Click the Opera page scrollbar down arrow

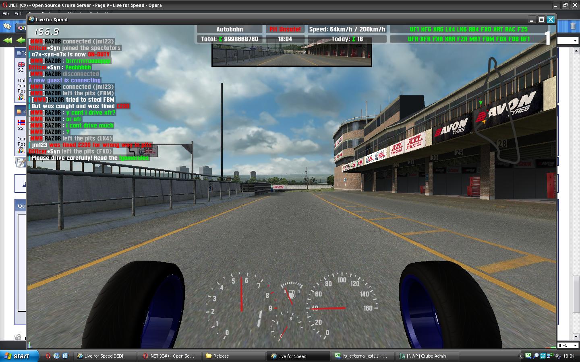[x=576, y=337]
